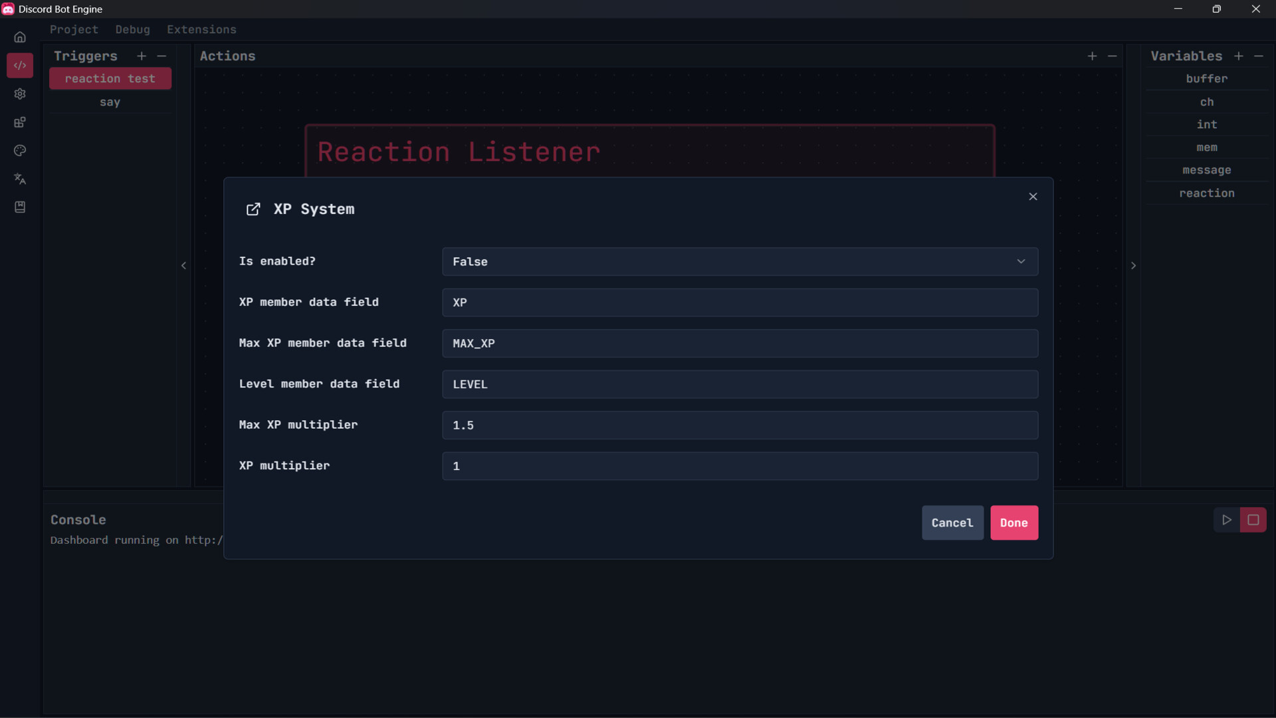Open the Home panel from the sidebar

(20, 37)
